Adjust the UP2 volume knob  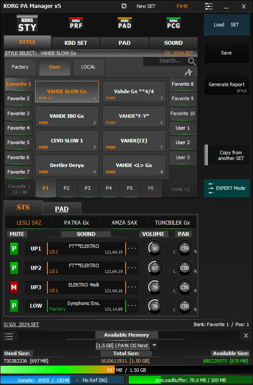(x=155, y=268)
